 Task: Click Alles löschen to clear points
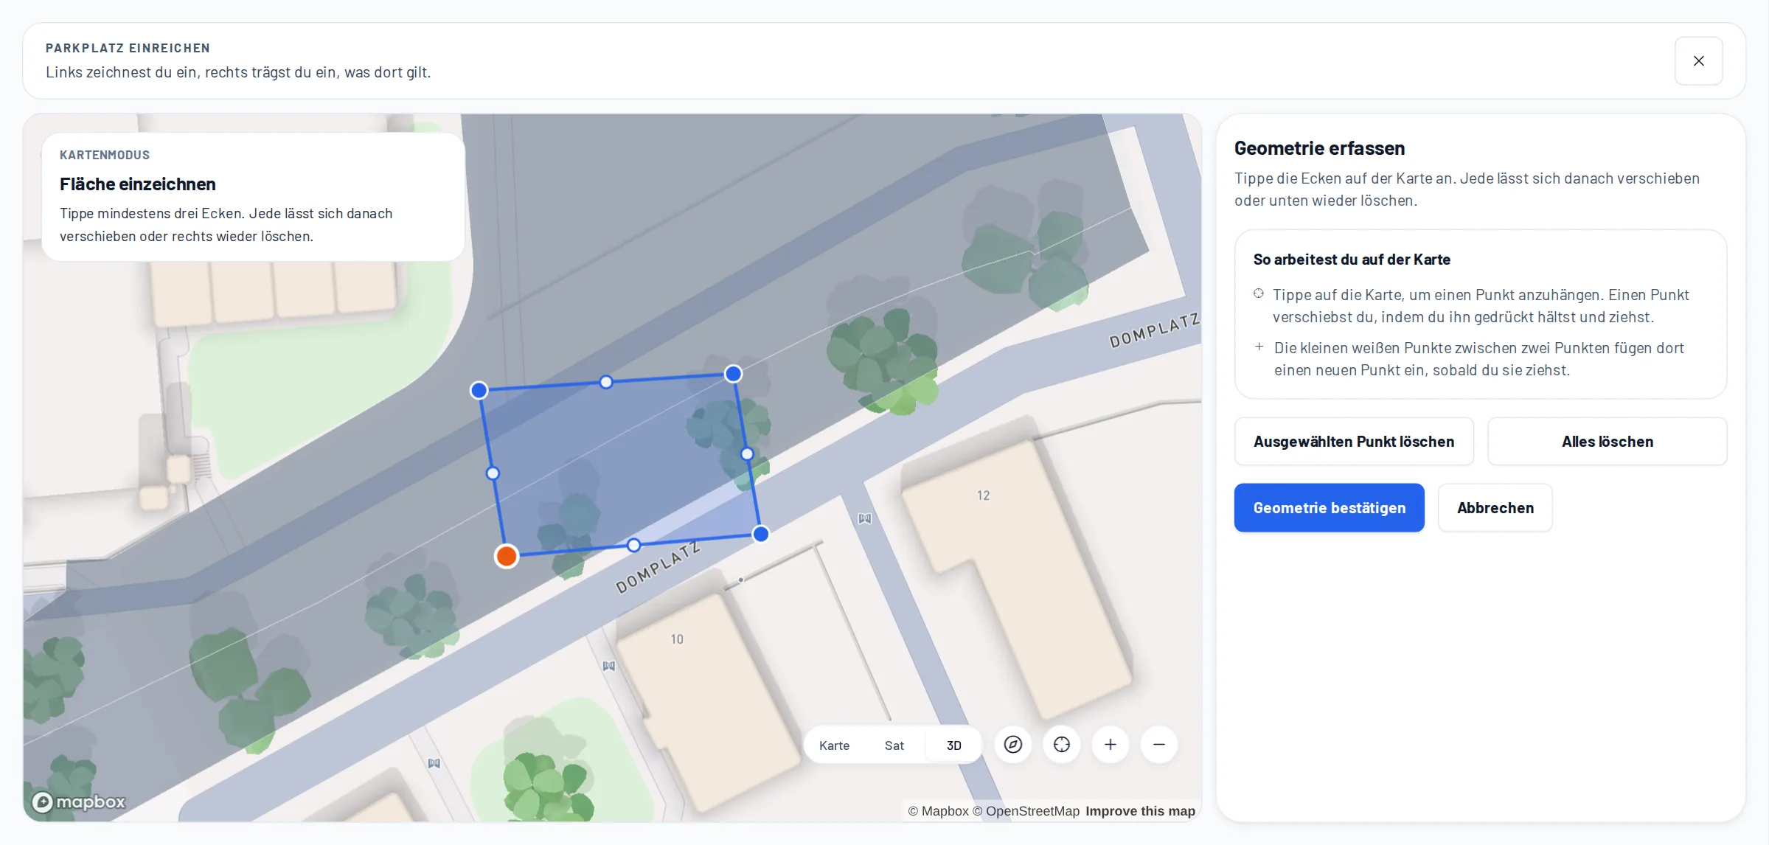click(x=1608, y=442)
